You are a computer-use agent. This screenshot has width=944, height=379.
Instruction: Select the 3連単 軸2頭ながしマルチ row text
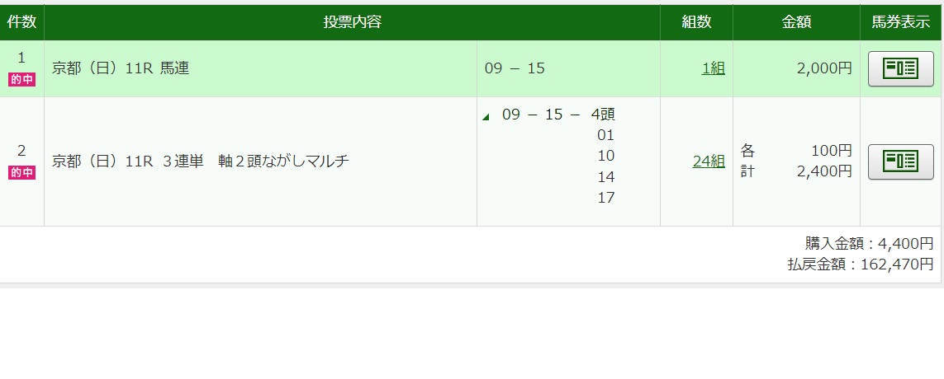(200, 161)
